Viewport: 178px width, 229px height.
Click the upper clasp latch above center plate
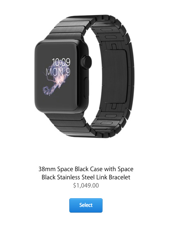click(x=114, y=46)
